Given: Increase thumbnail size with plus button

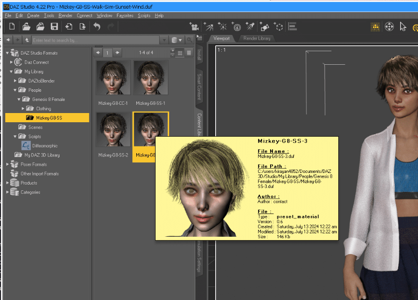Looking at the screenshot, I should (173, 50).
